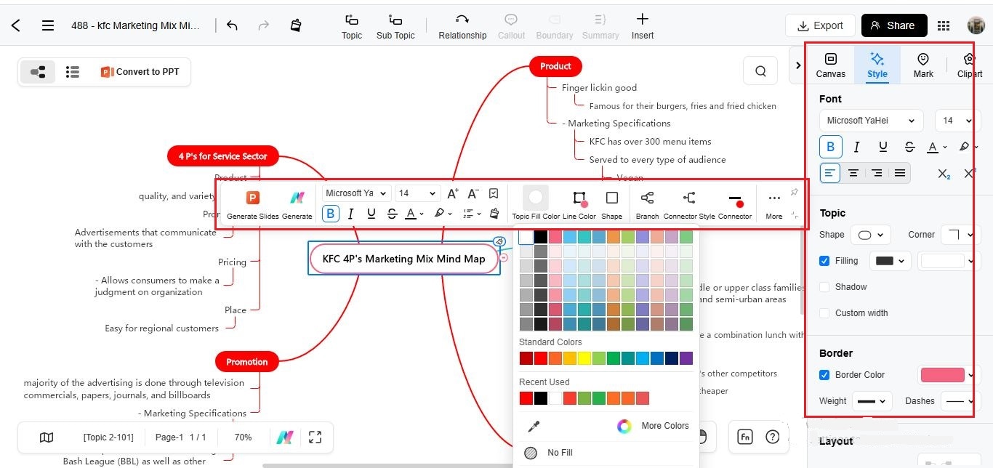Open the Connector color tool
Image resolution: width=993 pixels, height=468 pixels.
(735, 203)
